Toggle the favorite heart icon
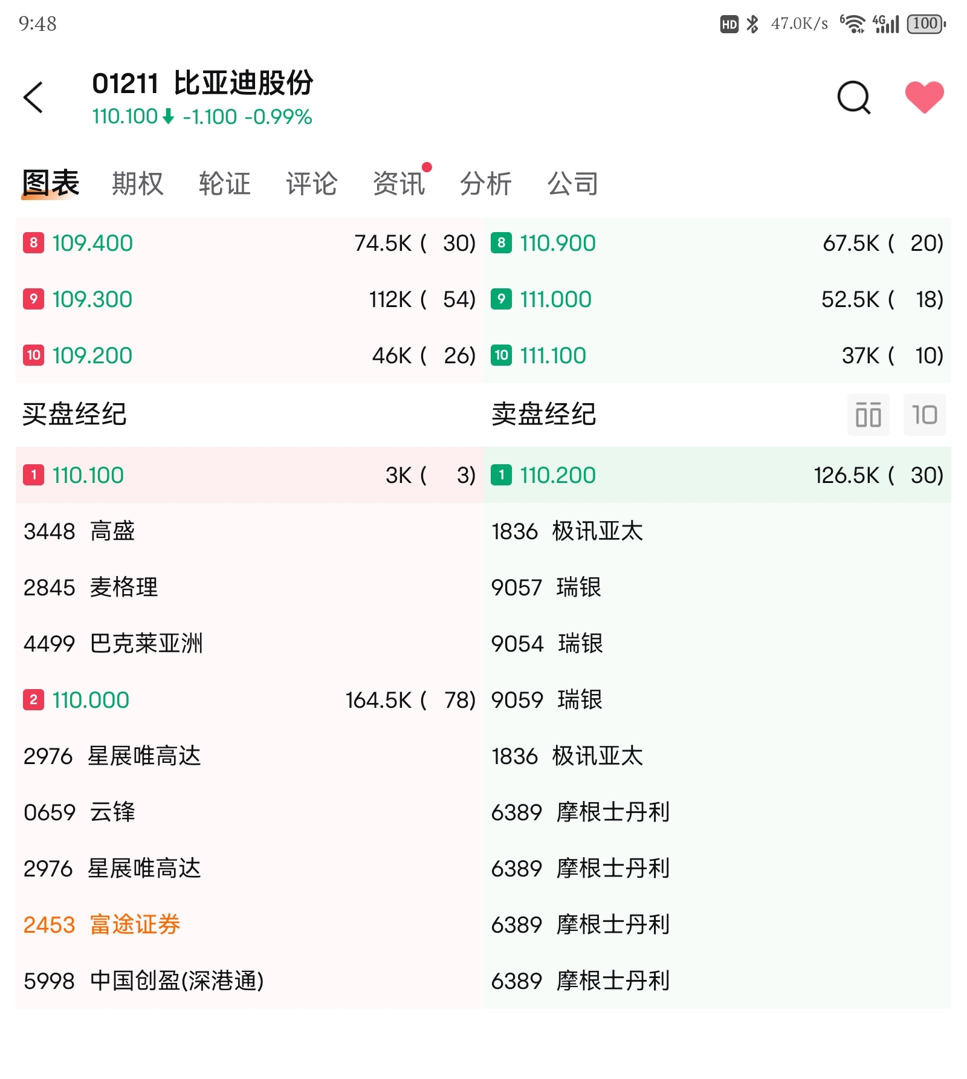The height and width of the screenshot is (1079, 967). pos(924,97)
